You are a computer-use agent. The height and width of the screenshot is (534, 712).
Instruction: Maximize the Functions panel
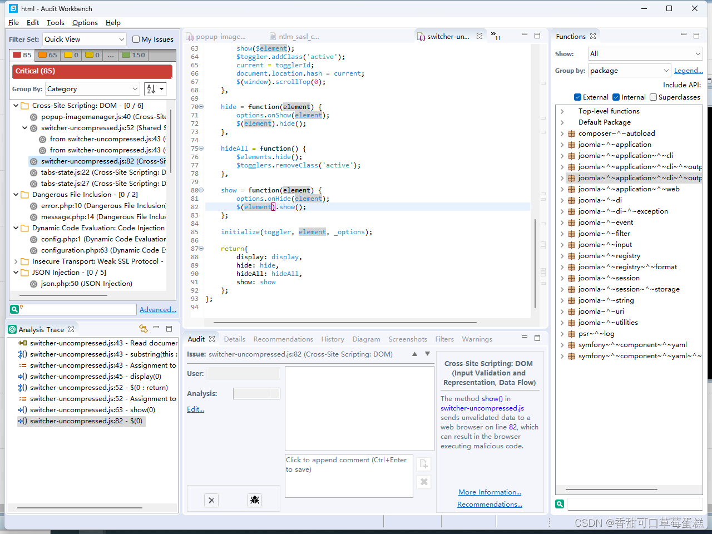696,36
